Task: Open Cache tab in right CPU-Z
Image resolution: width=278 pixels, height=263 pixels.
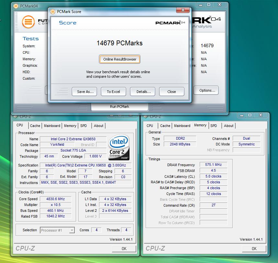Action: pyautogui.click(x=165, y=126)
